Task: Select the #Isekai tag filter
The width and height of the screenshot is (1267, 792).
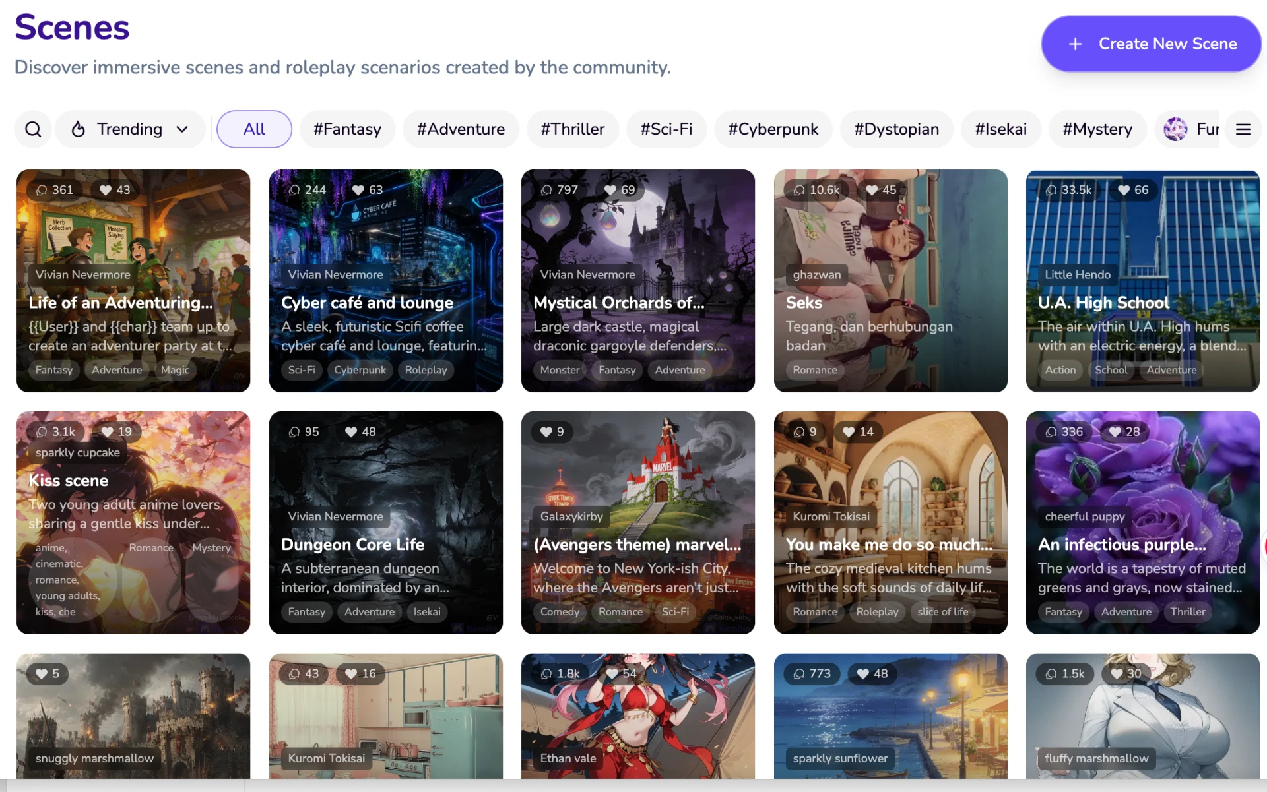Action: tap(1001, 129)
